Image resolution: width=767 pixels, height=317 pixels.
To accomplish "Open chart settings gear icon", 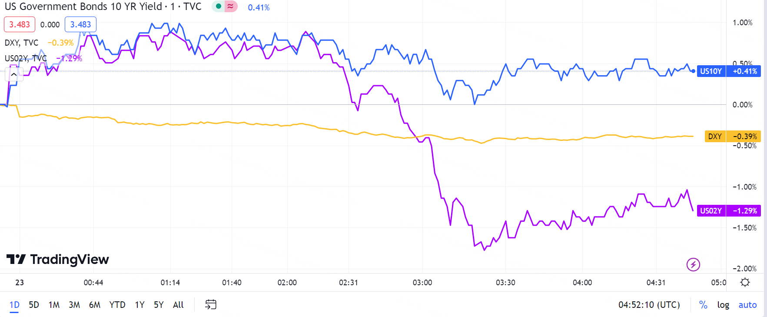I will click(x=745, y=283).
